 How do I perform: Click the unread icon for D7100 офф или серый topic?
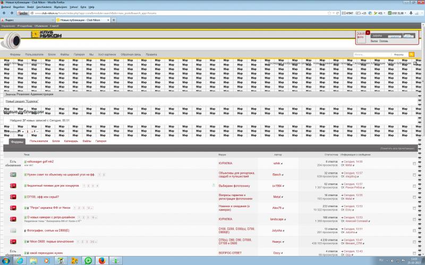pos(13,197)
